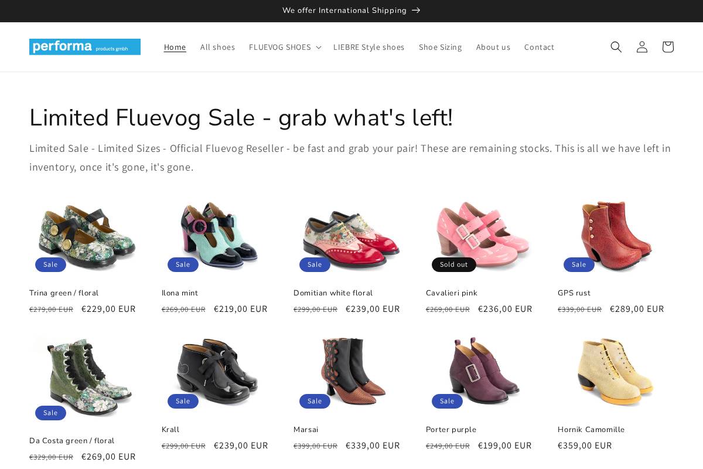Click the Cavalieri pink shoe image

click(483, 237)
